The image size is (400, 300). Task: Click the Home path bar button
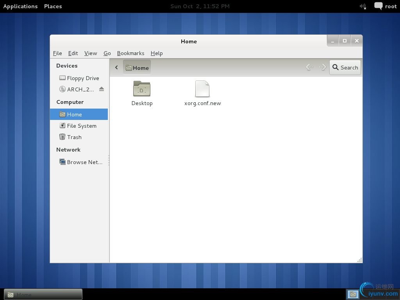[137, 68]
